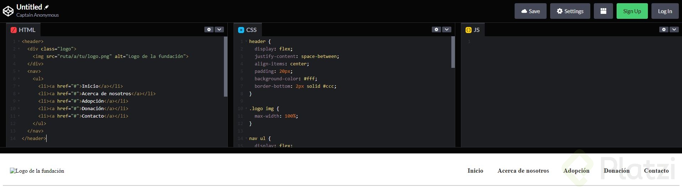Open Donación link in preview
The image size is (682, 189).
[x=617, y=171]
